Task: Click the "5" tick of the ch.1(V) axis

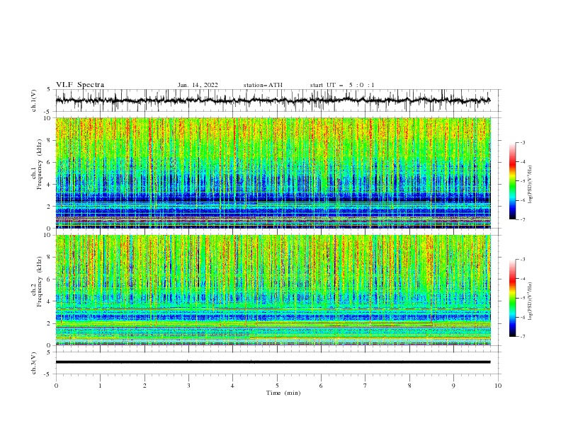Action: point(49,89)
